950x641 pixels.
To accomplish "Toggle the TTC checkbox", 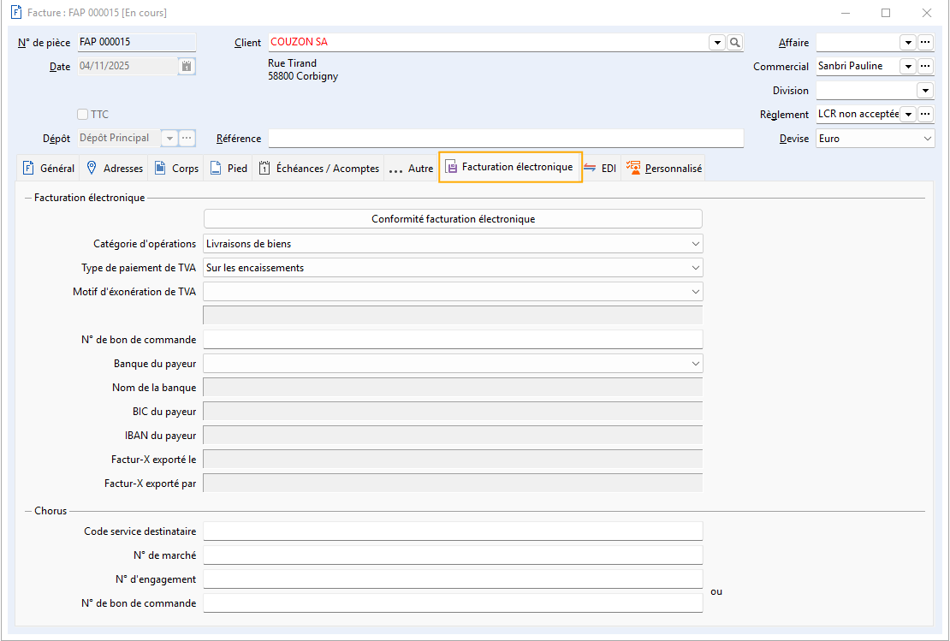I will point(83,114).
